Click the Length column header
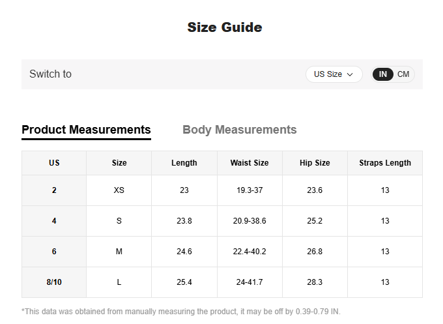 [x=184, y=163]
